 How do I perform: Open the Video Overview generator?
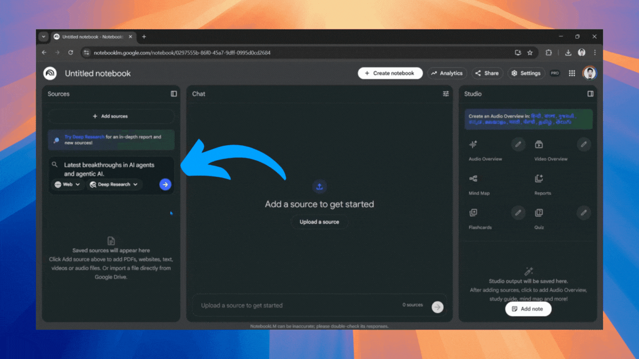[538, 144]
